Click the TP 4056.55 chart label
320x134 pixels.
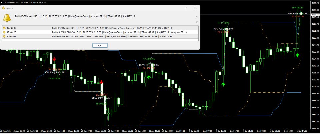(x=149, y=59)
